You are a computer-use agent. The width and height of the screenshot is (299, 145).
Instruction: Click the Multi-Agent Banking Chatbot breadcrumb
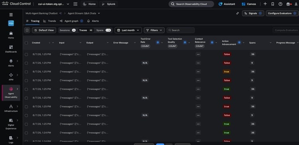coord(41,13)
